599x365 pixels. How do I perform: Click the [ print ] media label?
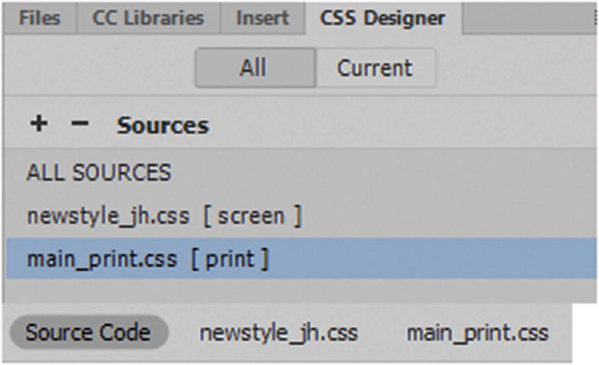point(230,259)
